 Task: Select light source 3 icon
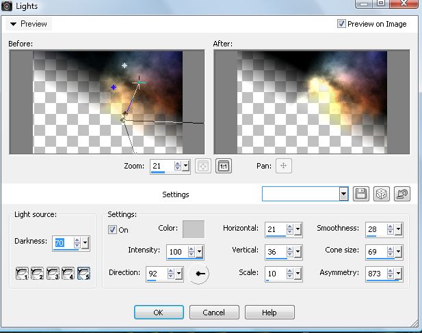click(x=53, y=274)
